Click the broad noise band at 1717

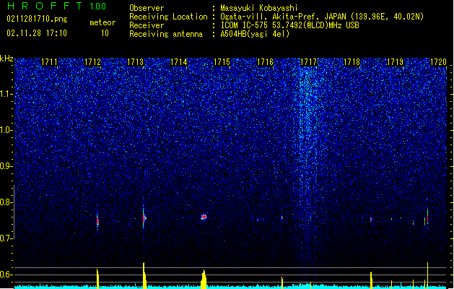308,145
